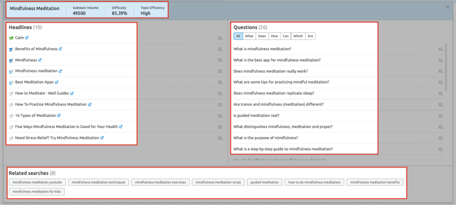Image resolution: width=456 pixels, height=205 pixels.
Task: Switch to 'Which' question filter
Action: 298,36
